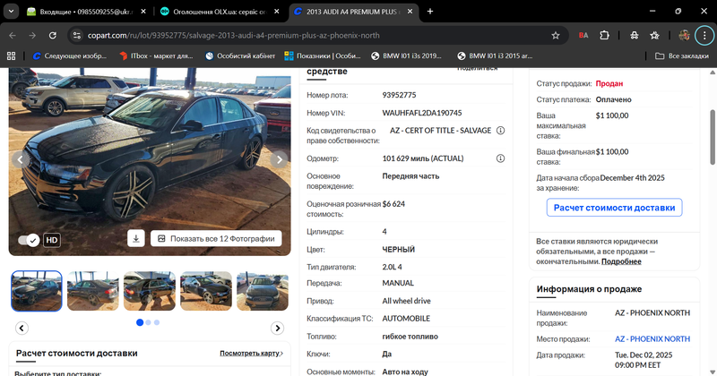Select the second Audi side-view thumbnail
This screenshot has height=376, width=717.
pos(93,291)
